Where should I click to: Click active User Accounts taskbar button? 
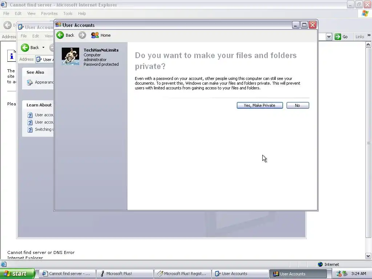298,274
